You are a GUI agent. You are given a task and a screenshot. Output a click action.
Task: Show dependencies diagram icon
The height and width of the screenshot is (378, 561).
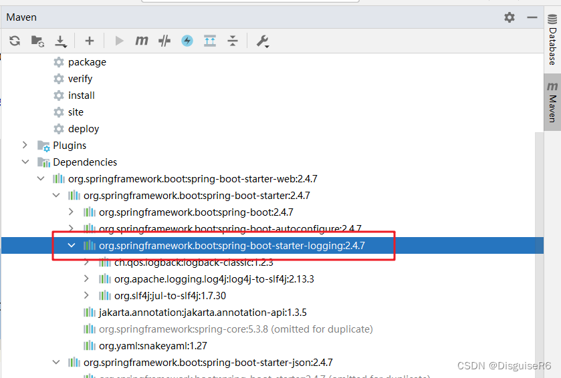click(210, 41)
